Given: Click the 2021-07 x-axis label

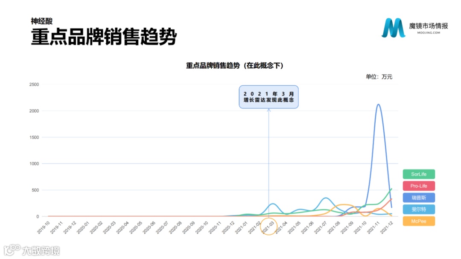Looking at the screenshot, I should pos(321,227).
